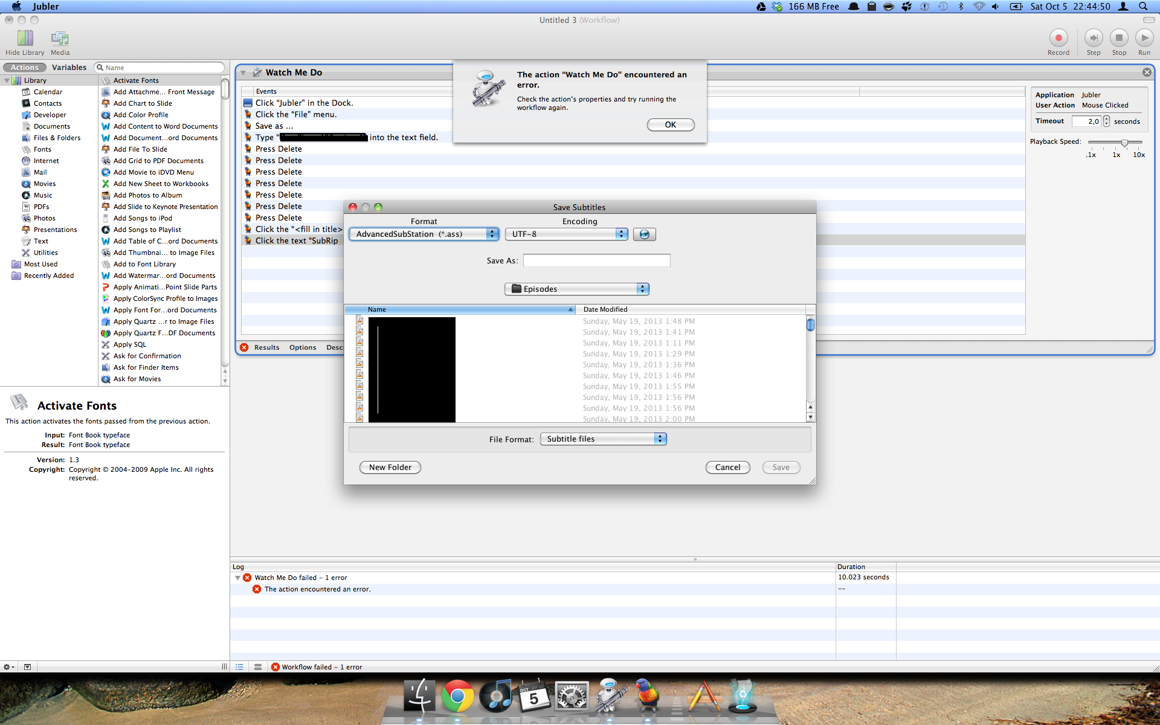Screen dimensions: 1160x725
Task: Click the globe icon beside Encoding
Action: tap(644, 234)
